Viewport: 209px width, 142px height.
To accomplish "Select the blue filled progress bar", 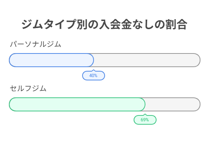I will point(51,60).
